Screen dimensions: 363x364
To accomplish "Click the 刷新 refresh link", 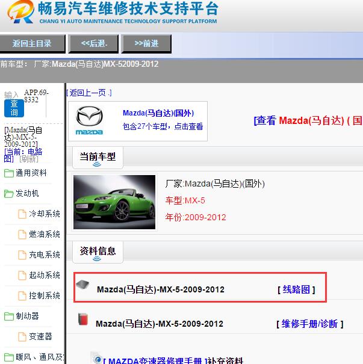I will pyautogui.click(x=29, y=159).
